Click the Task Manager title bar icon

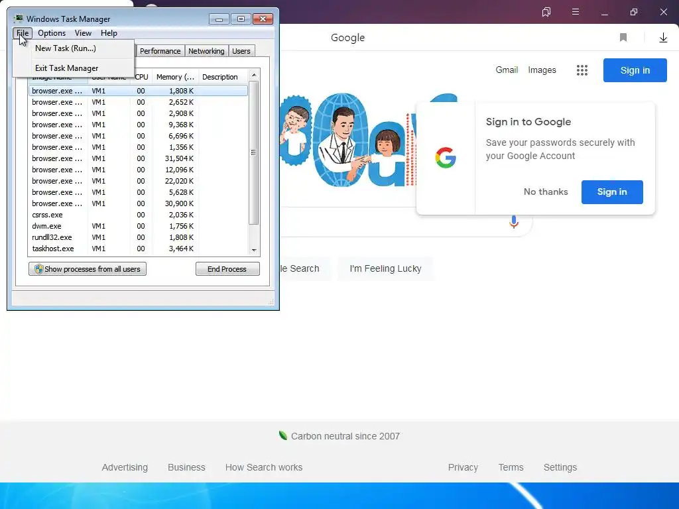pyautogui.click(x=18, y=19)
